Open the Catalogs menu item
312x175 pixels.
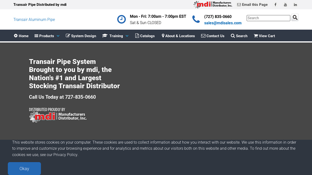[145, 36]
